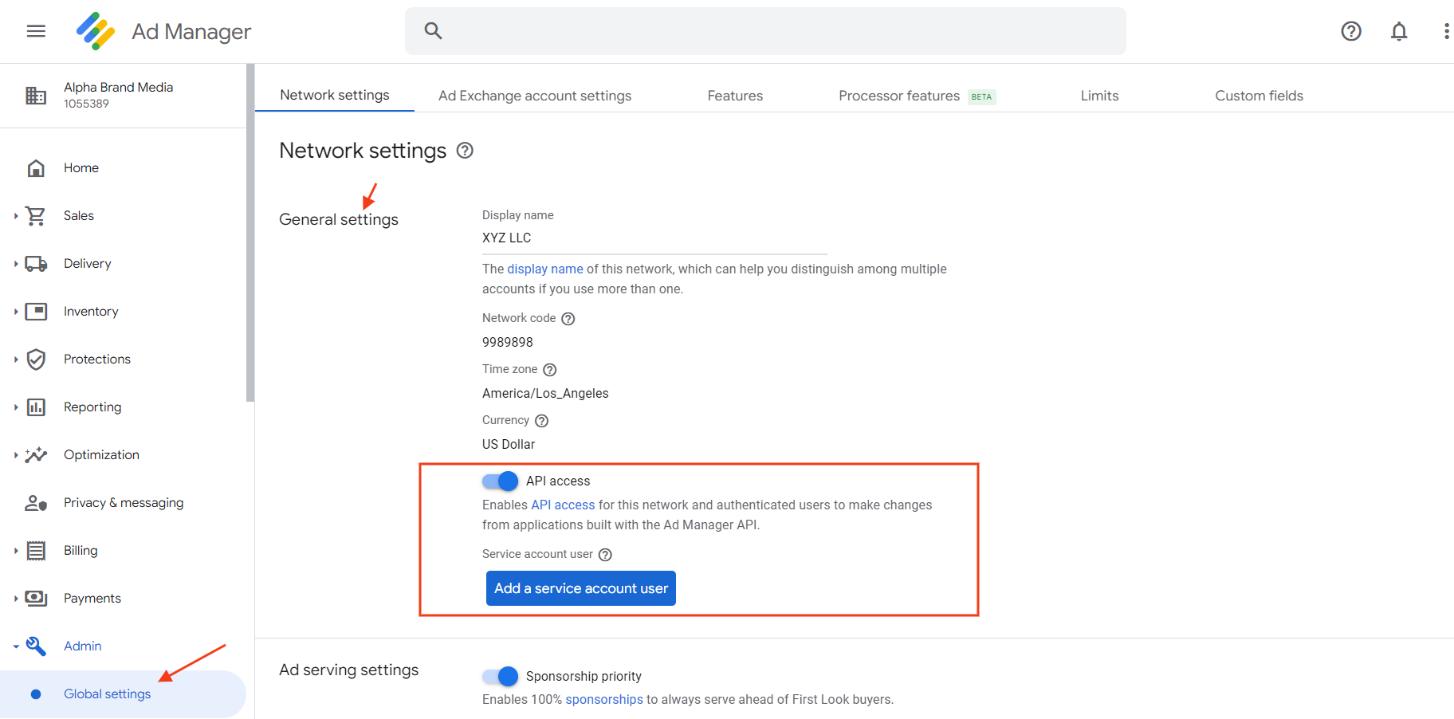
Task: Expand the Sales menu arrow
Action: point(15,216)
